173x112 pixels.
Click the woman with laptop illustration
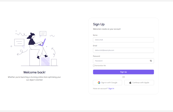pos(37,46)
